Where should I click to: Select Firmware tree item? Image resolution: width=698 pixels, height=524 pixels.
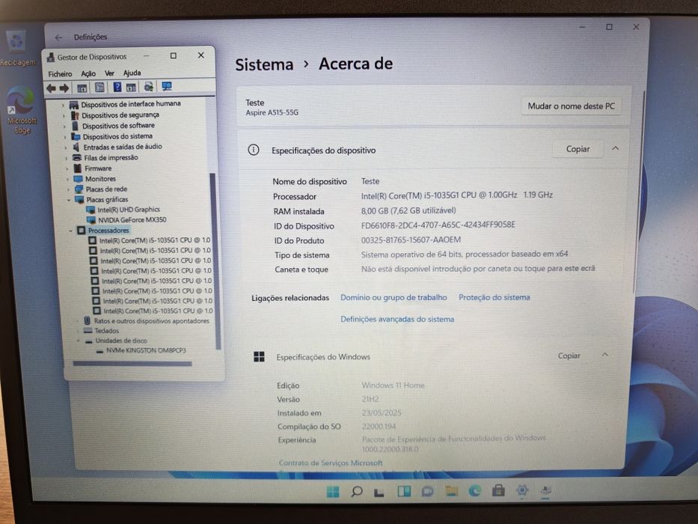98,168
